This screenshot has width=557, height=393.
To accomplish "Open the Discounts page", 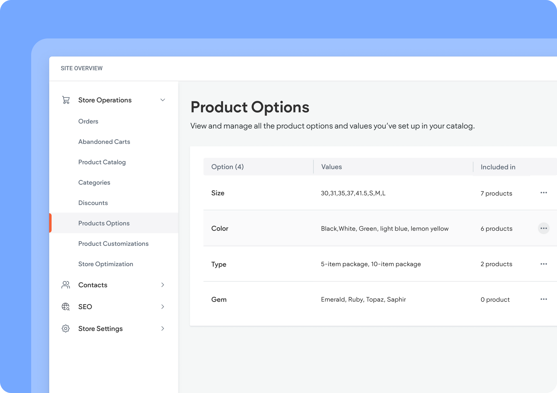I will pos(93,203).
